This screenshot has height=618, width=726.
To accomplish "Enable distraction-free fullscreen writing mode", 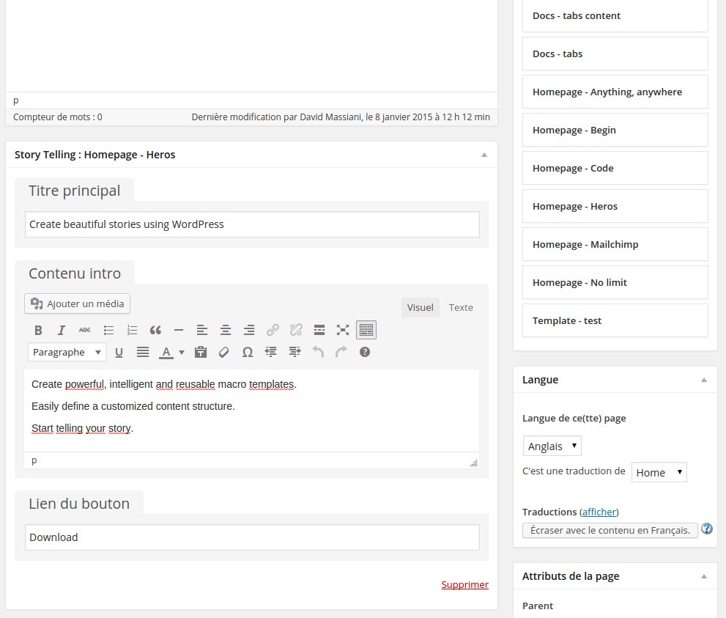I will [x=343, y=330].
